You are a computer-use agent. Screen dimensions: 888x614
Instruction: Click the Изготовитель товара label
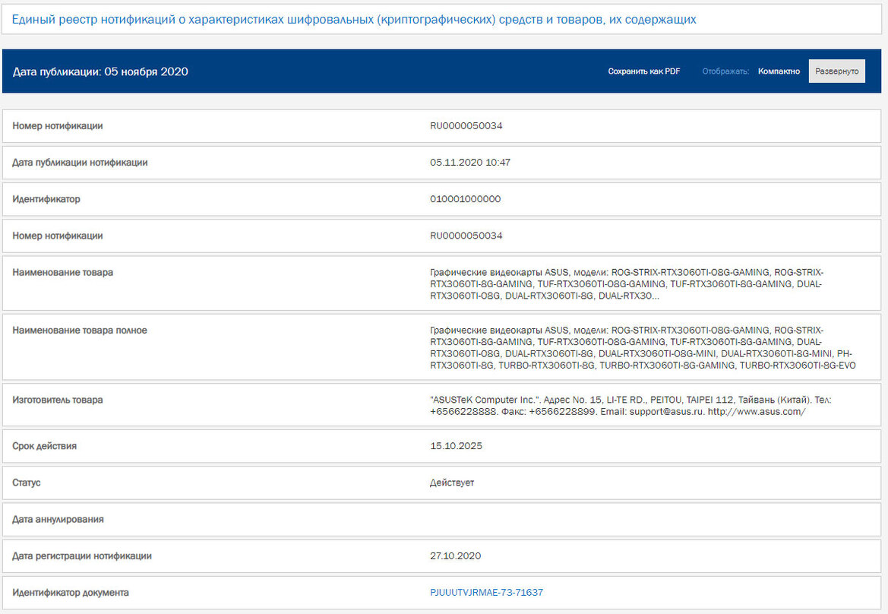tap(58, 400)
